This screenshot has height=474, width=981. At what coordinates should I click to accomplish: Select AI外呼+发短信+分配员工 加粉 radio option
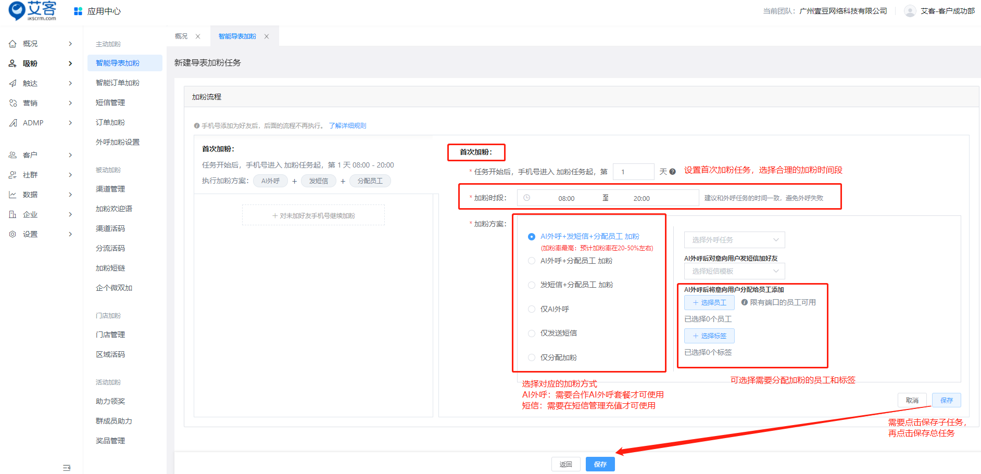point(532,237)
